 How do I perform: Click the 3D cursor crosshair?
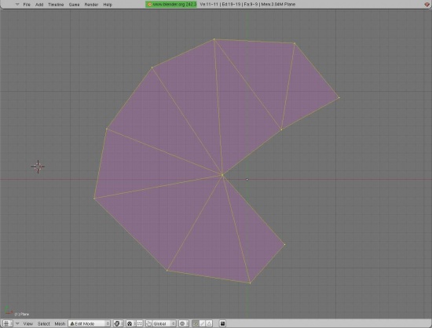[38, 166]
